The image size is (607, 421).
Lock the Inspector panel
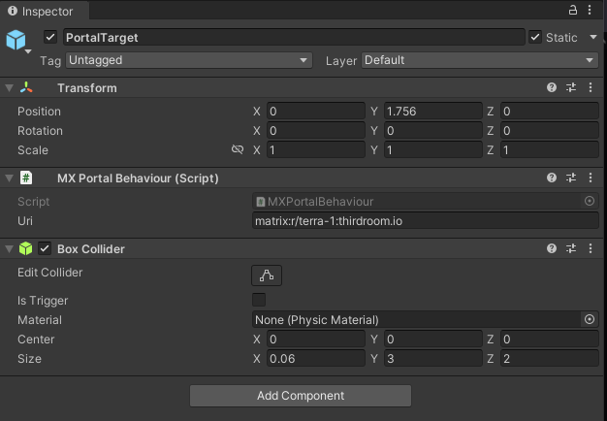[x=575, y=11]
